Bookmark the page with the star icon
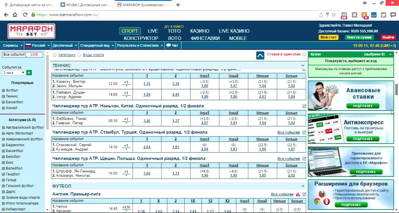 coord(334,15)
